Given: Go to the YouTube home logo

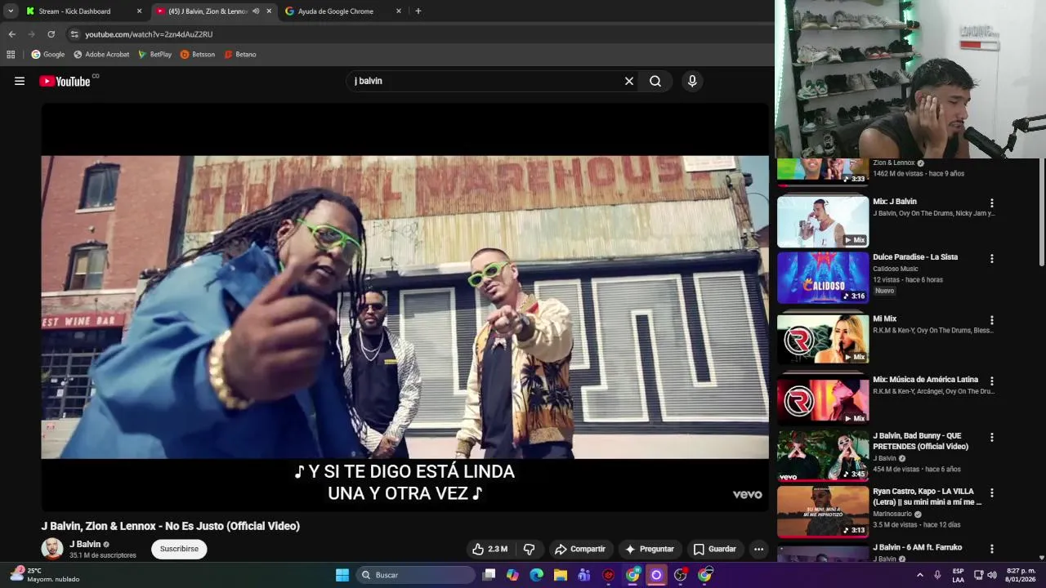Looking at the screenshot, I should pos(65,81).
